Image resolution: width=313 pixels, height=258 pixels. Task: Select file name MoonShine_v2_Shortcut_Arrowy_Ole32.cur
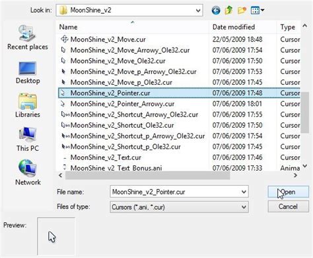[x=134, y=114]
